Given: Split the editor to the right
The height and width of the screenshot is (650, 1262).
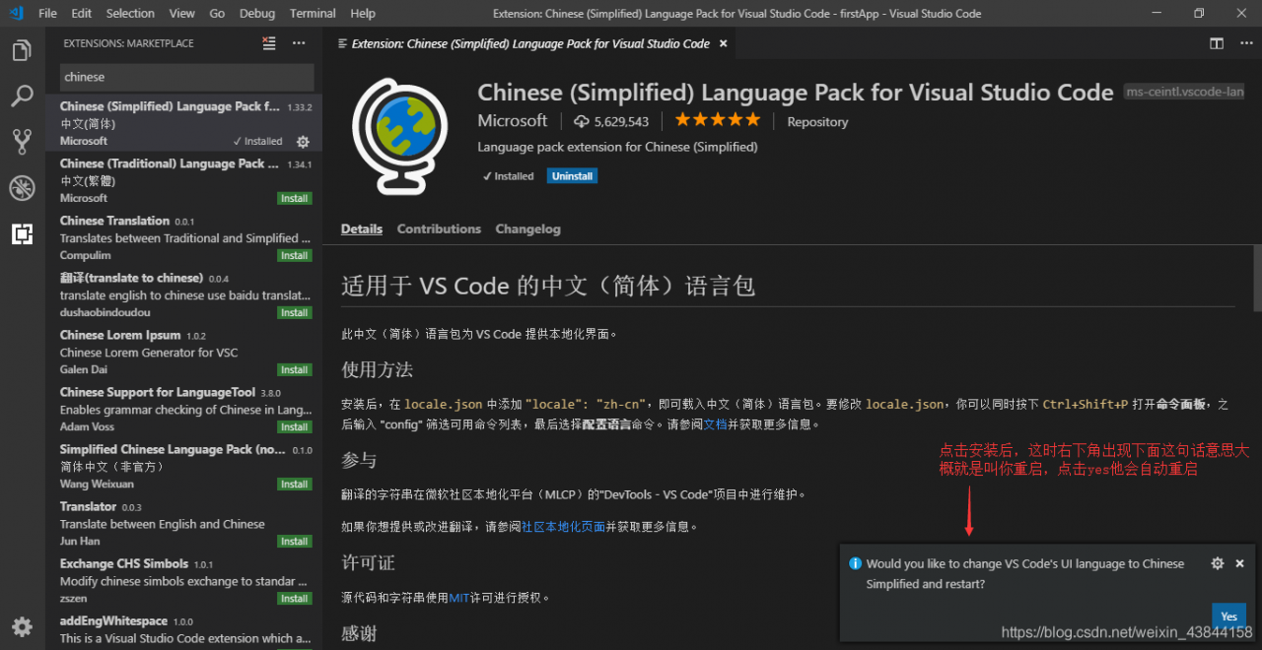Looking at the screenshot, I should pos(1217,43).
